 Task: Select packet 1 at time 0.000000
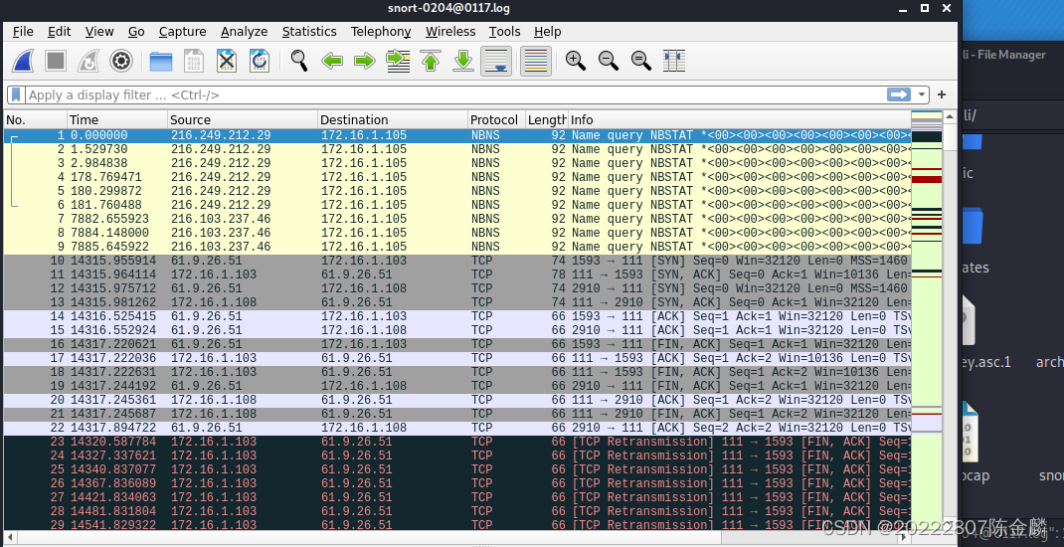click(x=457, y=135)
